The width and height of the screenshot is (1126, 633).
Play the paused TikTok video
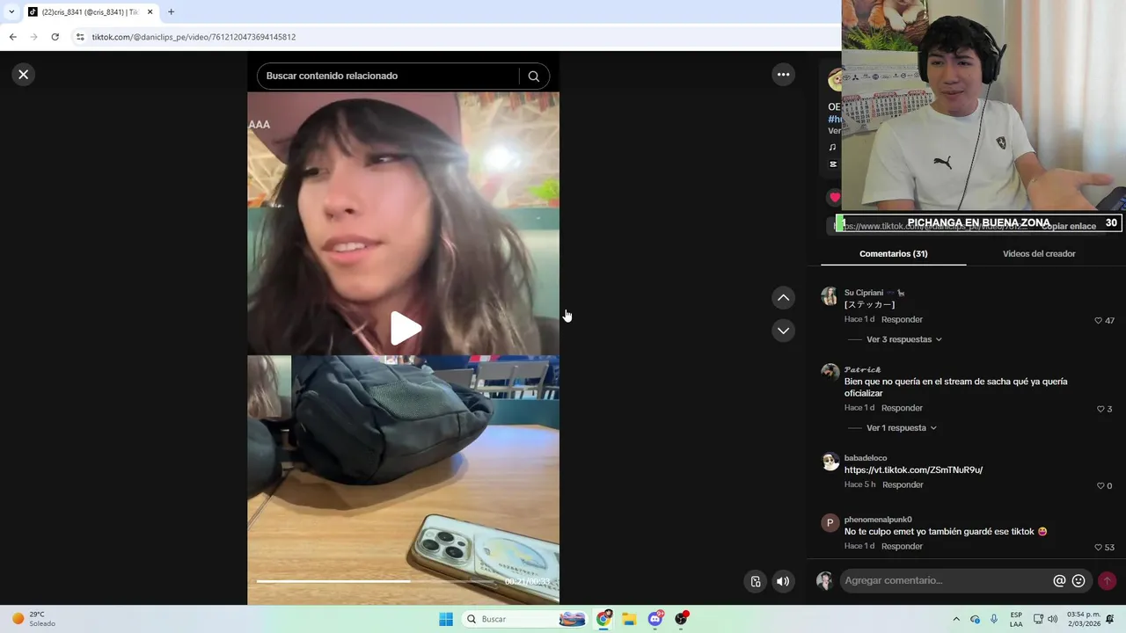click(x=405, y=328)
